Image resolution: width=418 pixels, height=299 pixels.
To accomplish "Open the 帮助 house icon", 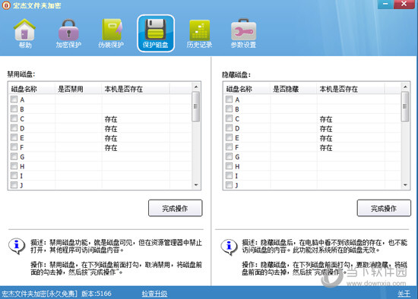I will (x=24, y=33).
